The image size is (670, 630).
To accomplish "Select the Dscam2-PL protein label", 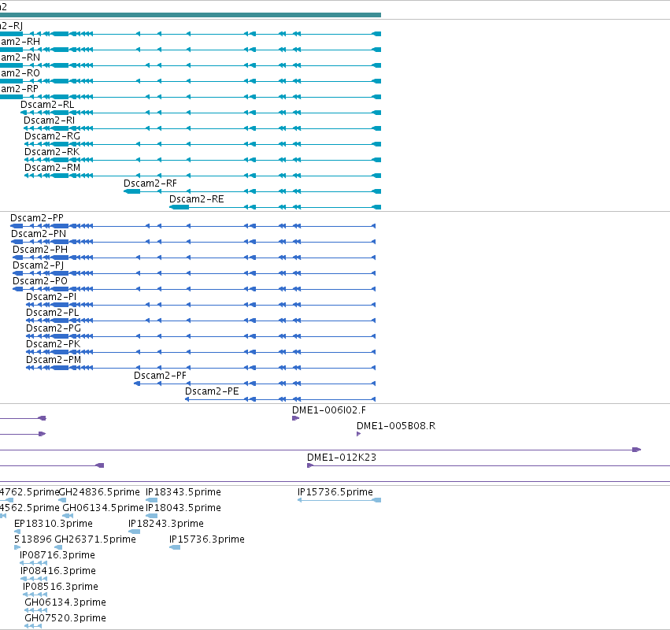I will (53, 313).
